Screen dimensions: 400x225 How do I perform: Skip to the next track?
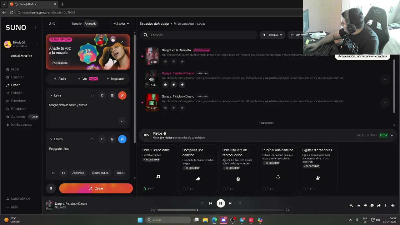pos(231,203)
